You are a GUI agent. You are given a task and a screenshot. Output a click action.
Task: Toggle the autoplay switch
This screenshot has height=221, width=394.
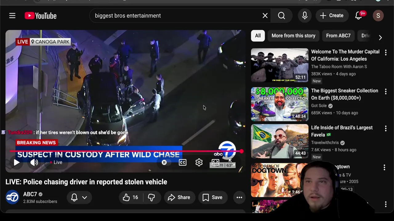164,162
